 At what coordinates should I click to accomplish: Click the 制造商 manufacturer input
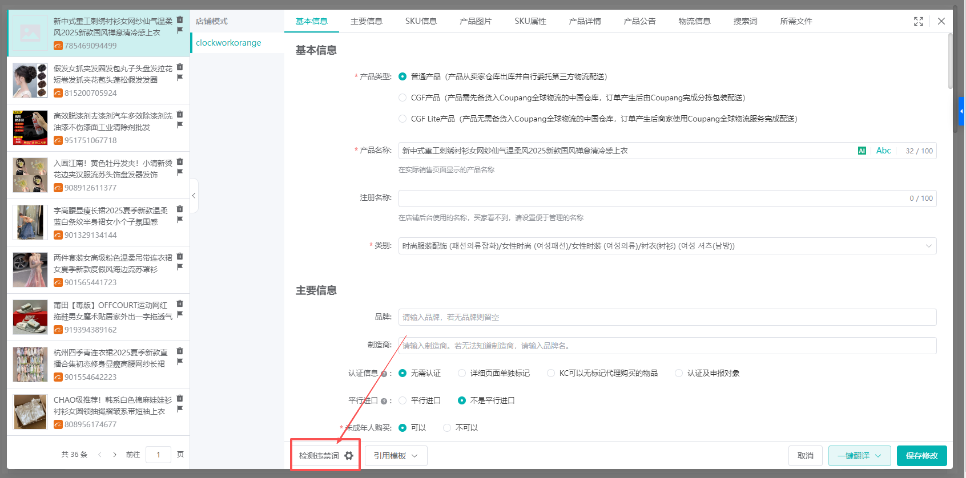667,346
